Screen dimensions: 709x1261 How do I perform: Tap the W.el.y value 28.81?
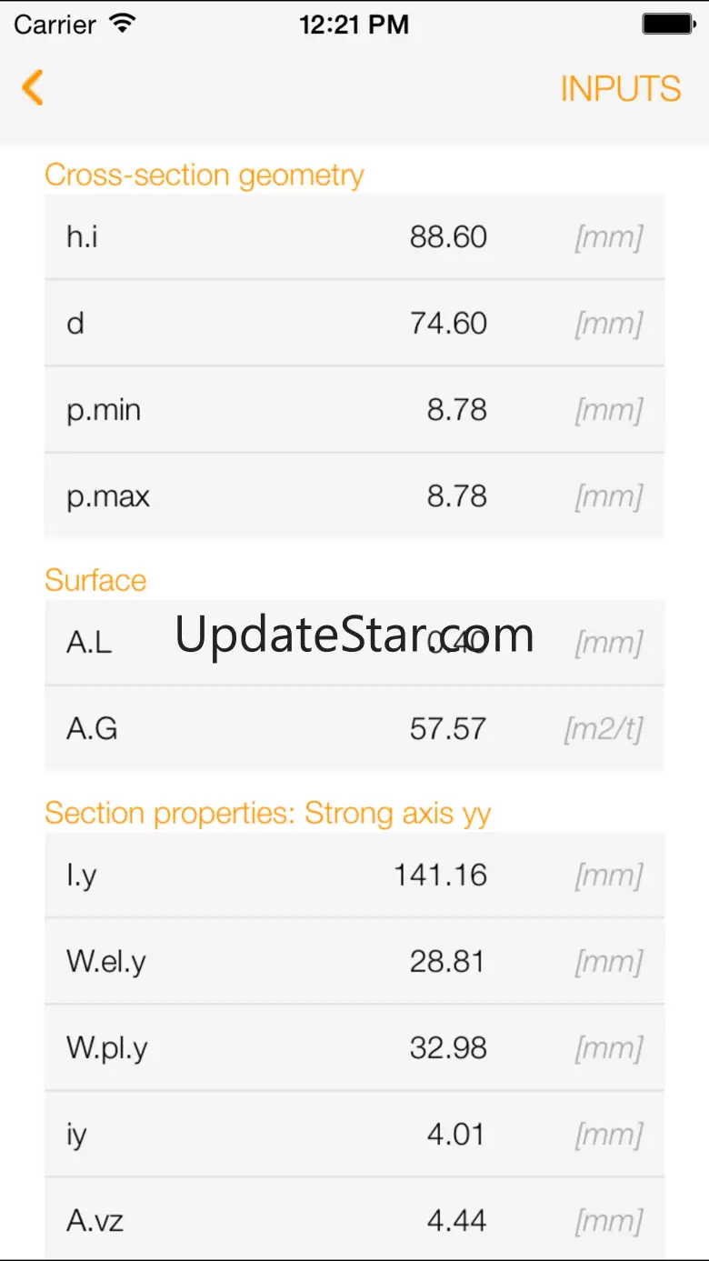[x=447, y=962]
